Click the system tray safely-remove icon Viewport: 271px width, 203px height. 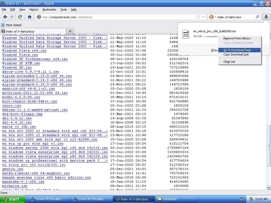point(251,199)
